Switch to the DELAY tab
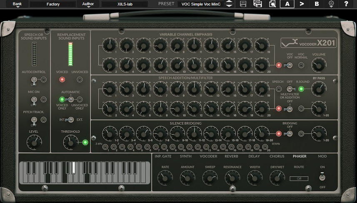 (x=254, y=156)
